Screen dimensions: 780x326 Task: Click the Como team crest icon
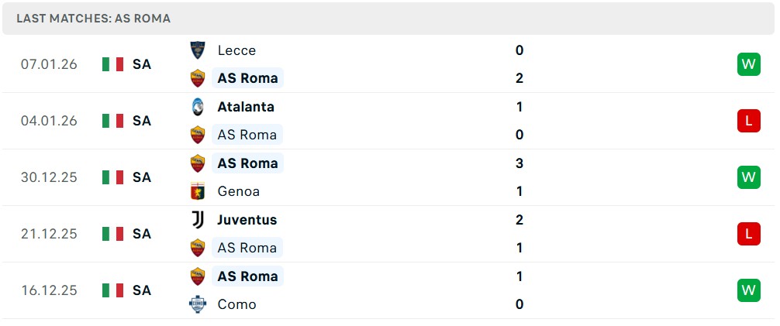point(198,304)
